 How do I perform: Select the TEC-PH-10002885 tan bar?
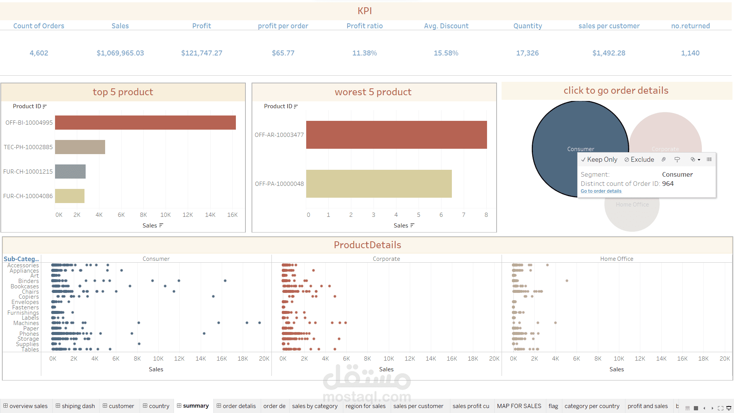80,147
